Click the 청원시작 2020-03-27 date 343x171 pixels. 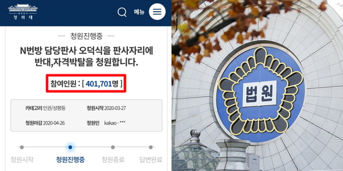tap(106, 108)
